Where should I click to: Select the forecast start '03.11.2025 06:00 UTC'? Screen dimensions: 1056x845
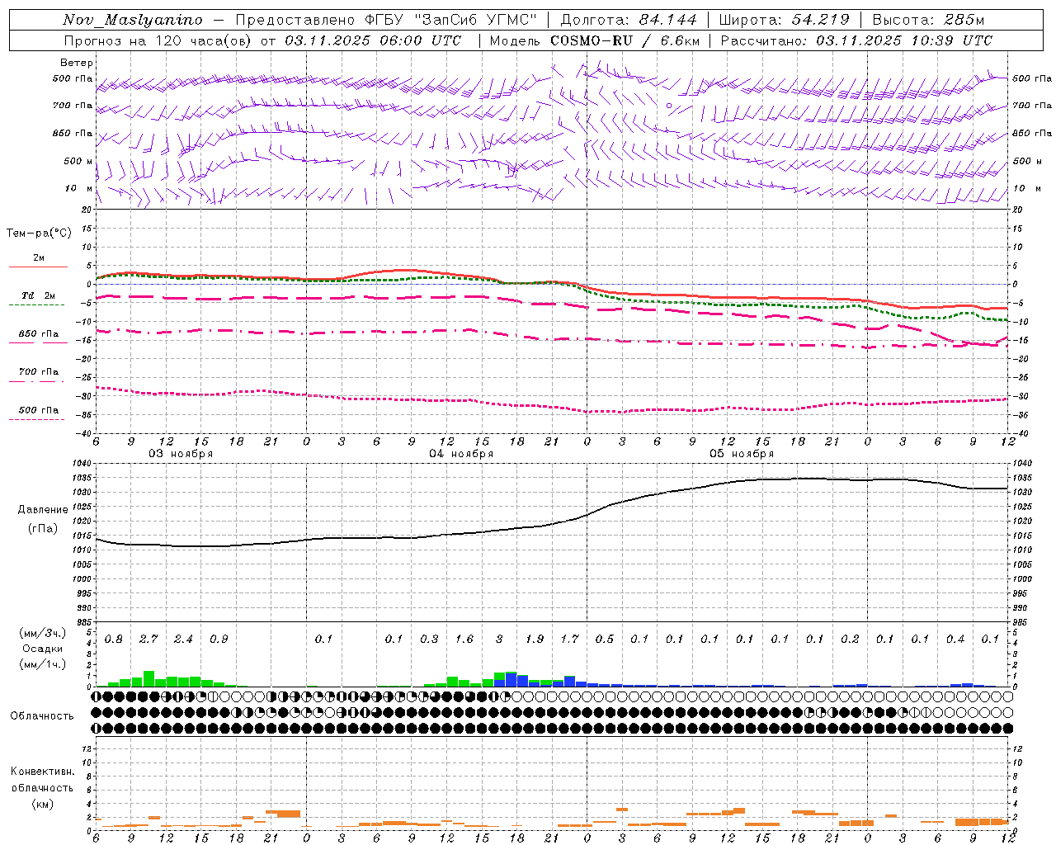pyautogui.click(x=374, y=40)
